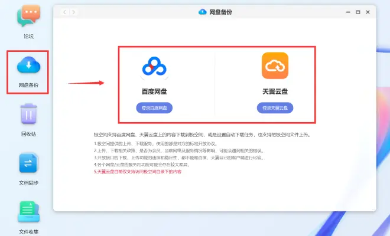Click the 百度网盘 heading text
The height and width of the screenshot is (236, 390).
[x=154, y=91]
